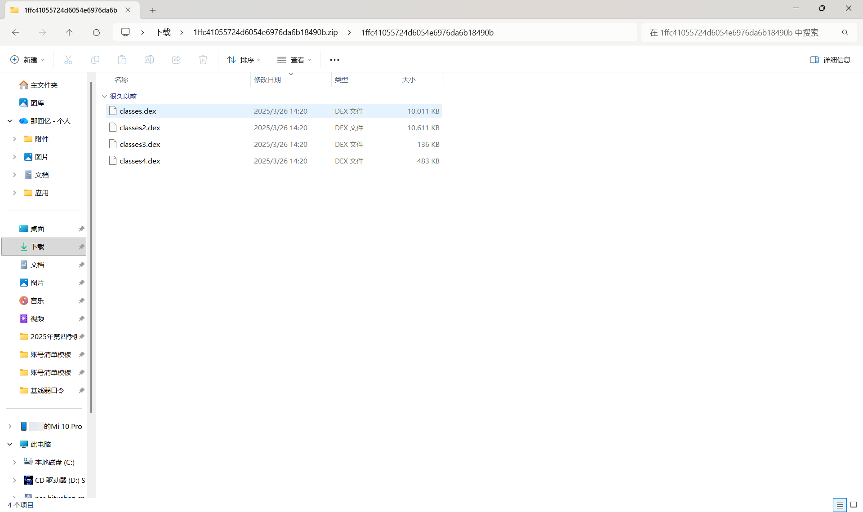Collapse the 很久以前 file group
Screen dimensions: 863x512
pos(104,96)
